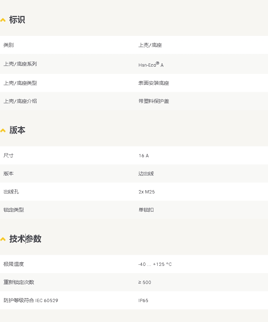Select the 表面安装底座 type value

(x=154, y=83)
